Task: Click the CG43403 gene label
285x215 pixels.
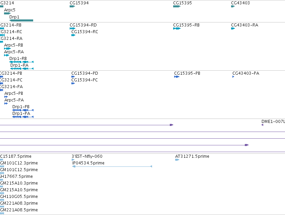Action: tap(240, 3)
